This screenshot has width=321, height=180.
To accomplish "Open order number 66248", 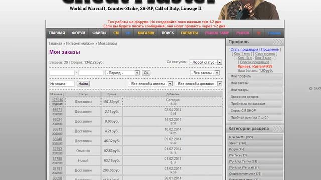I will tap(57, 139).
